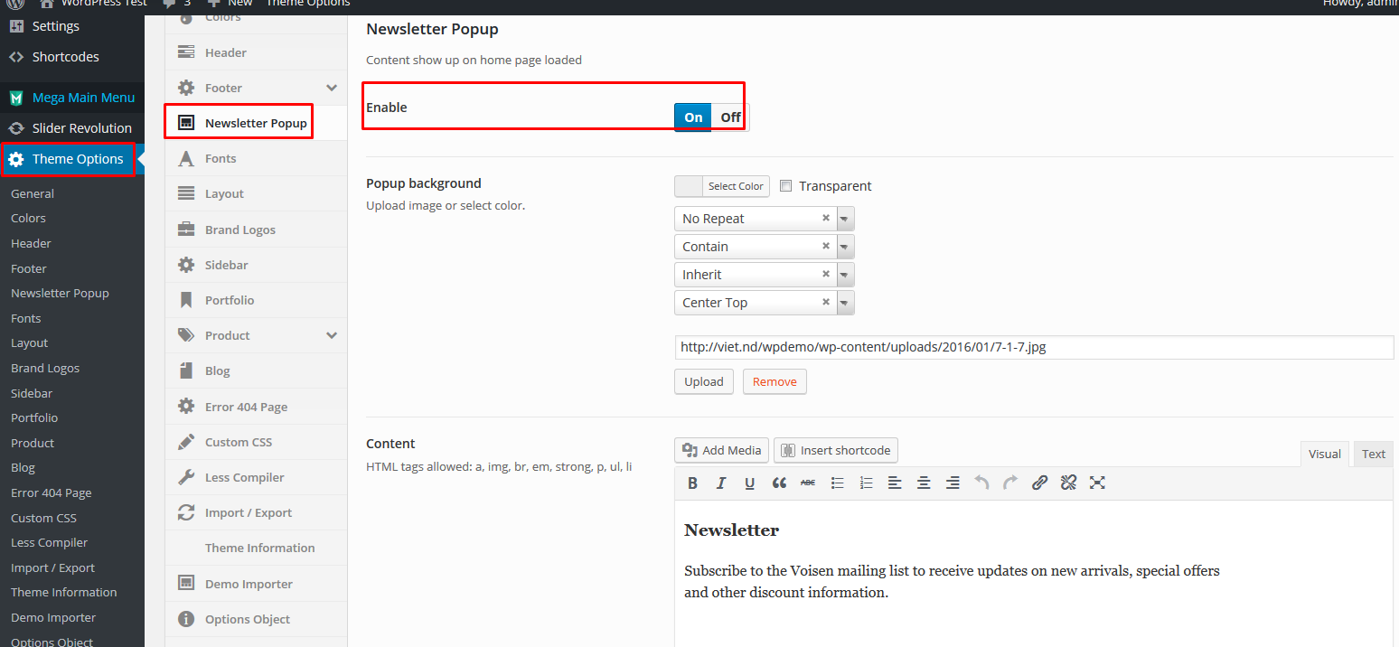The width and height of the screenshot is (1399, 647).
Task: Toggle bold formatting in the editor
Action: (692, 483)
